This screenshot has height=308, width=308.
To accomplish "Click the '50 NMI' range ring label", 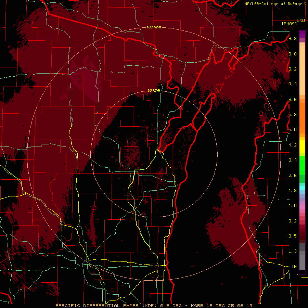I will (x=154, y=90).
